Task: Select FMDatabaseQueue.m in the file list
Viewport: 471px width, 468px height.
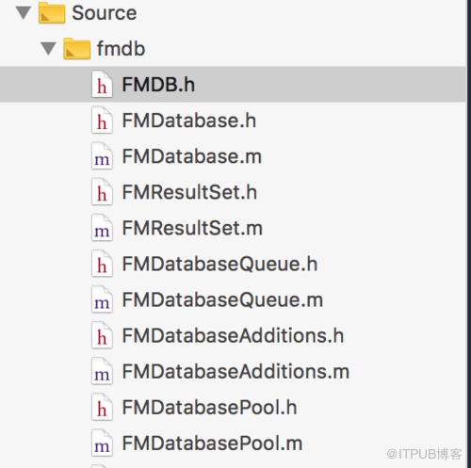Action: tap(222, 299)
